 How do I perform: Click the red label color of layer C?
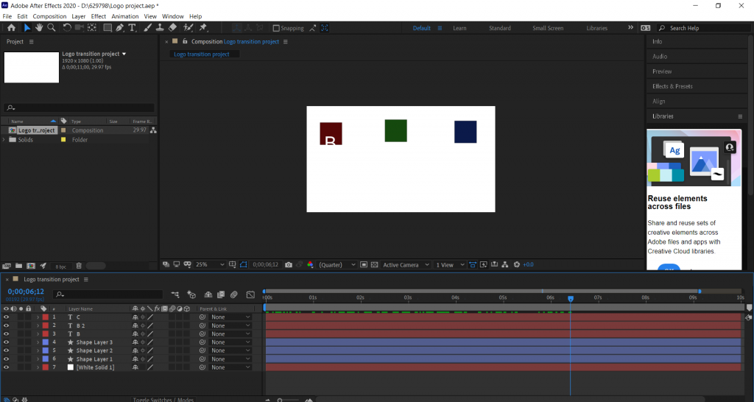[x=45, y=317]
